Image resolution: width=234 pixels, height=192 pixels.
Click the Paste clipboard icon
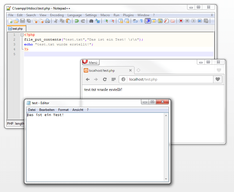68,21
